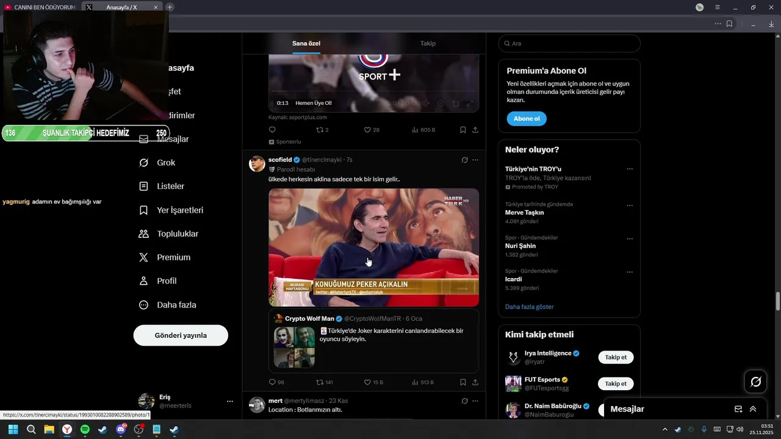Viewport: 781px width, 439px height.
Task: Open Kaynak: ssportplus.com source link
Action: coord(298,117)
